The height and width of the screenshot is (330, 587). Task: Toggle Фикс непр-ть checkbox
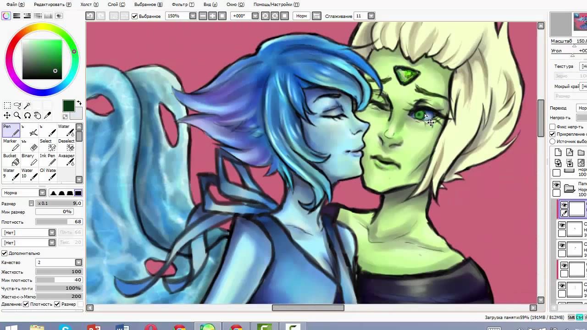pyautogui.click(x=553, y=126)
